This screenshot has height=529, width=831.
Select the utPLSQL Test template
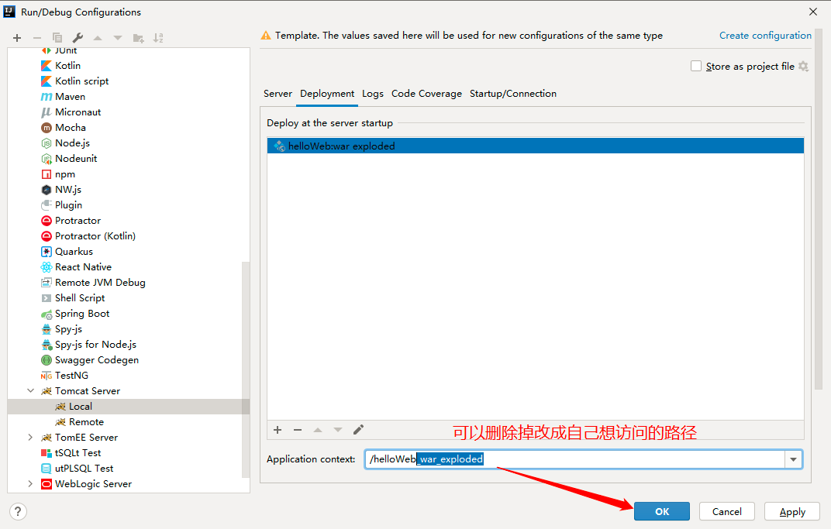[84, 469]
